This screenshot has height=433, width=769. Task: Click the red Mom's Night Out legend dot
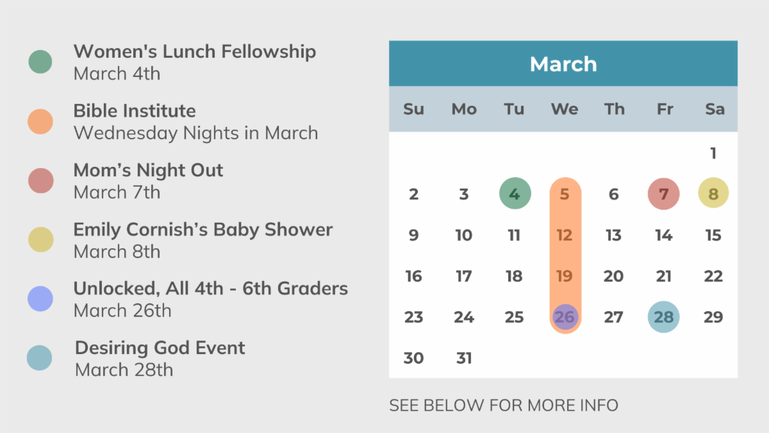(40, 181)
